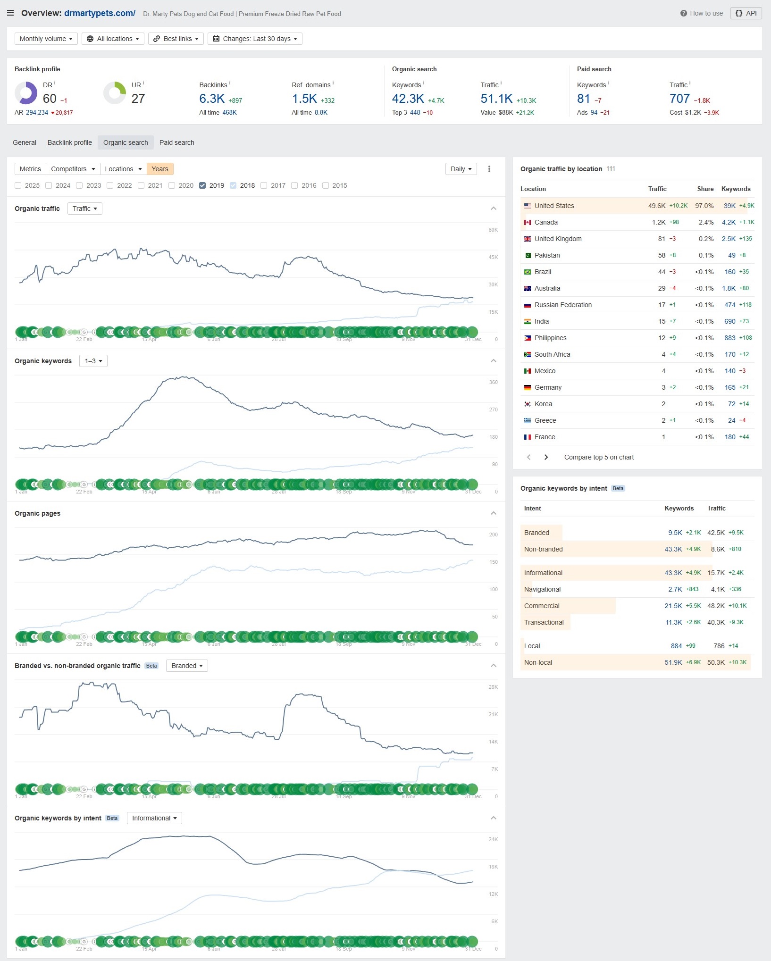The height and width of the screenshot is (961, 771).
Task: Enable the 2024 year checkbox
Action: point(49,185)
